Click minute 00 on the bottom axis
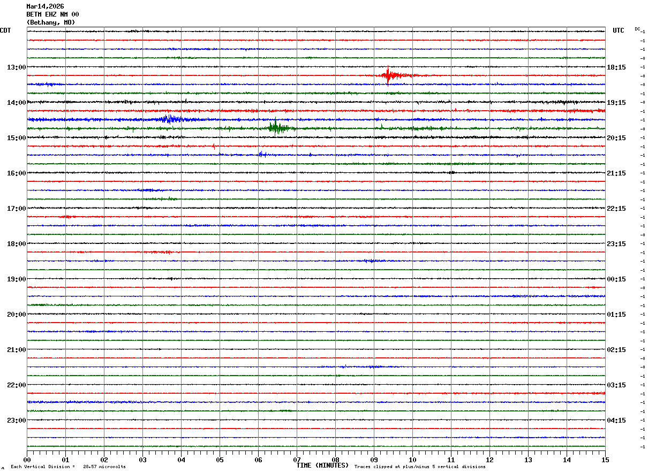The height and width of the screenshot is (474, 648). coord(27,460)
